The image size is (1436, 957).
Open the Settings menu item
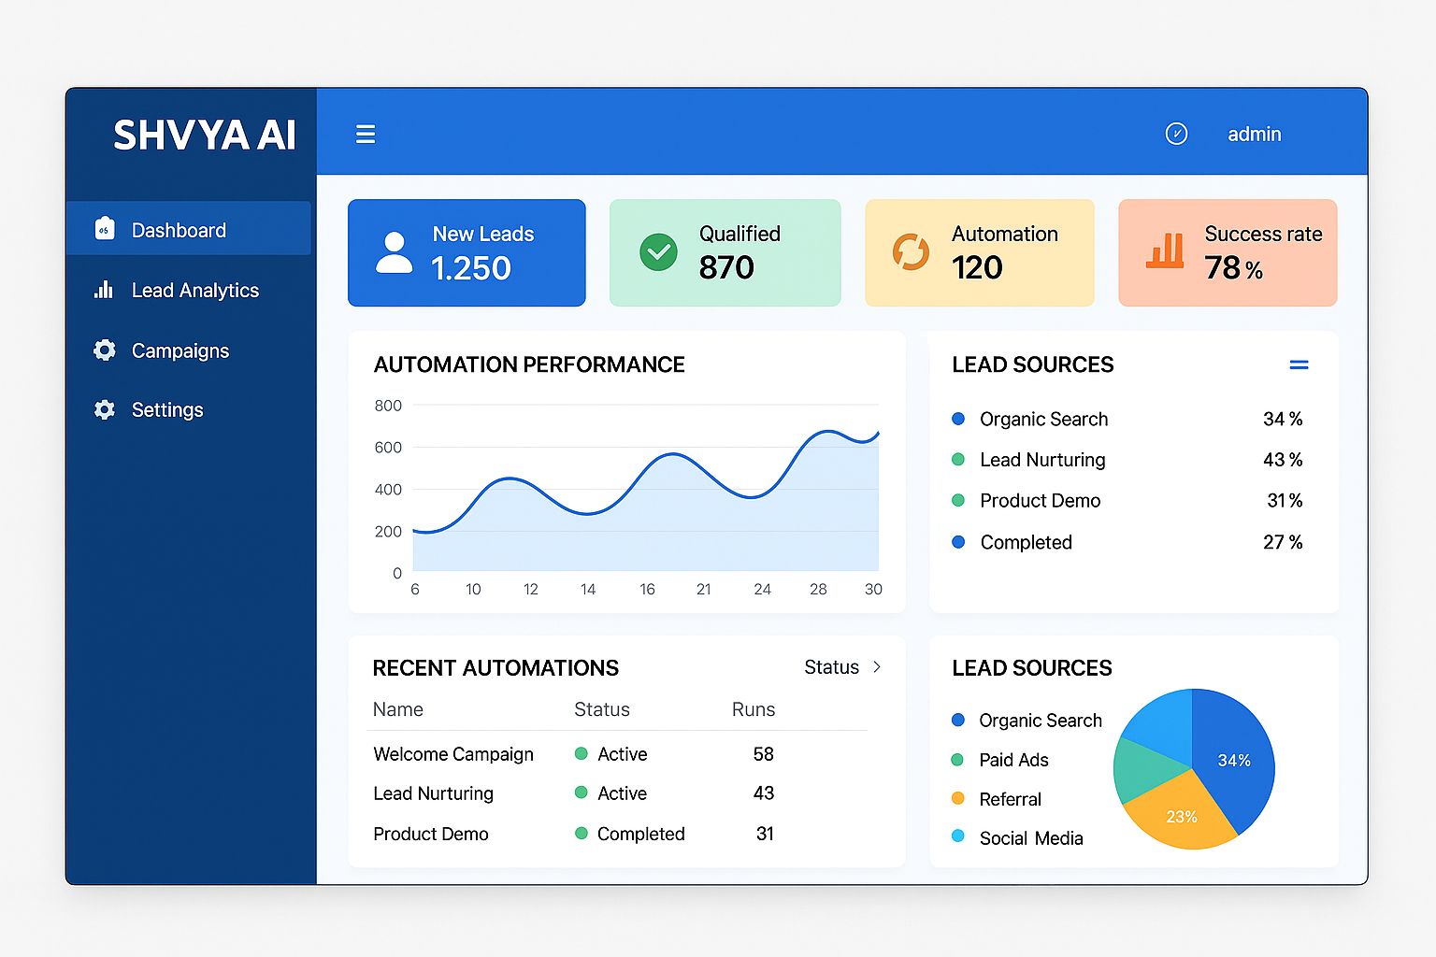(166, 409)
